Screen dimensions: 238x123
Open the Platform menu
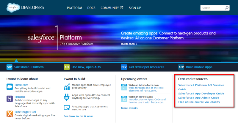click(x=74, y=8)
